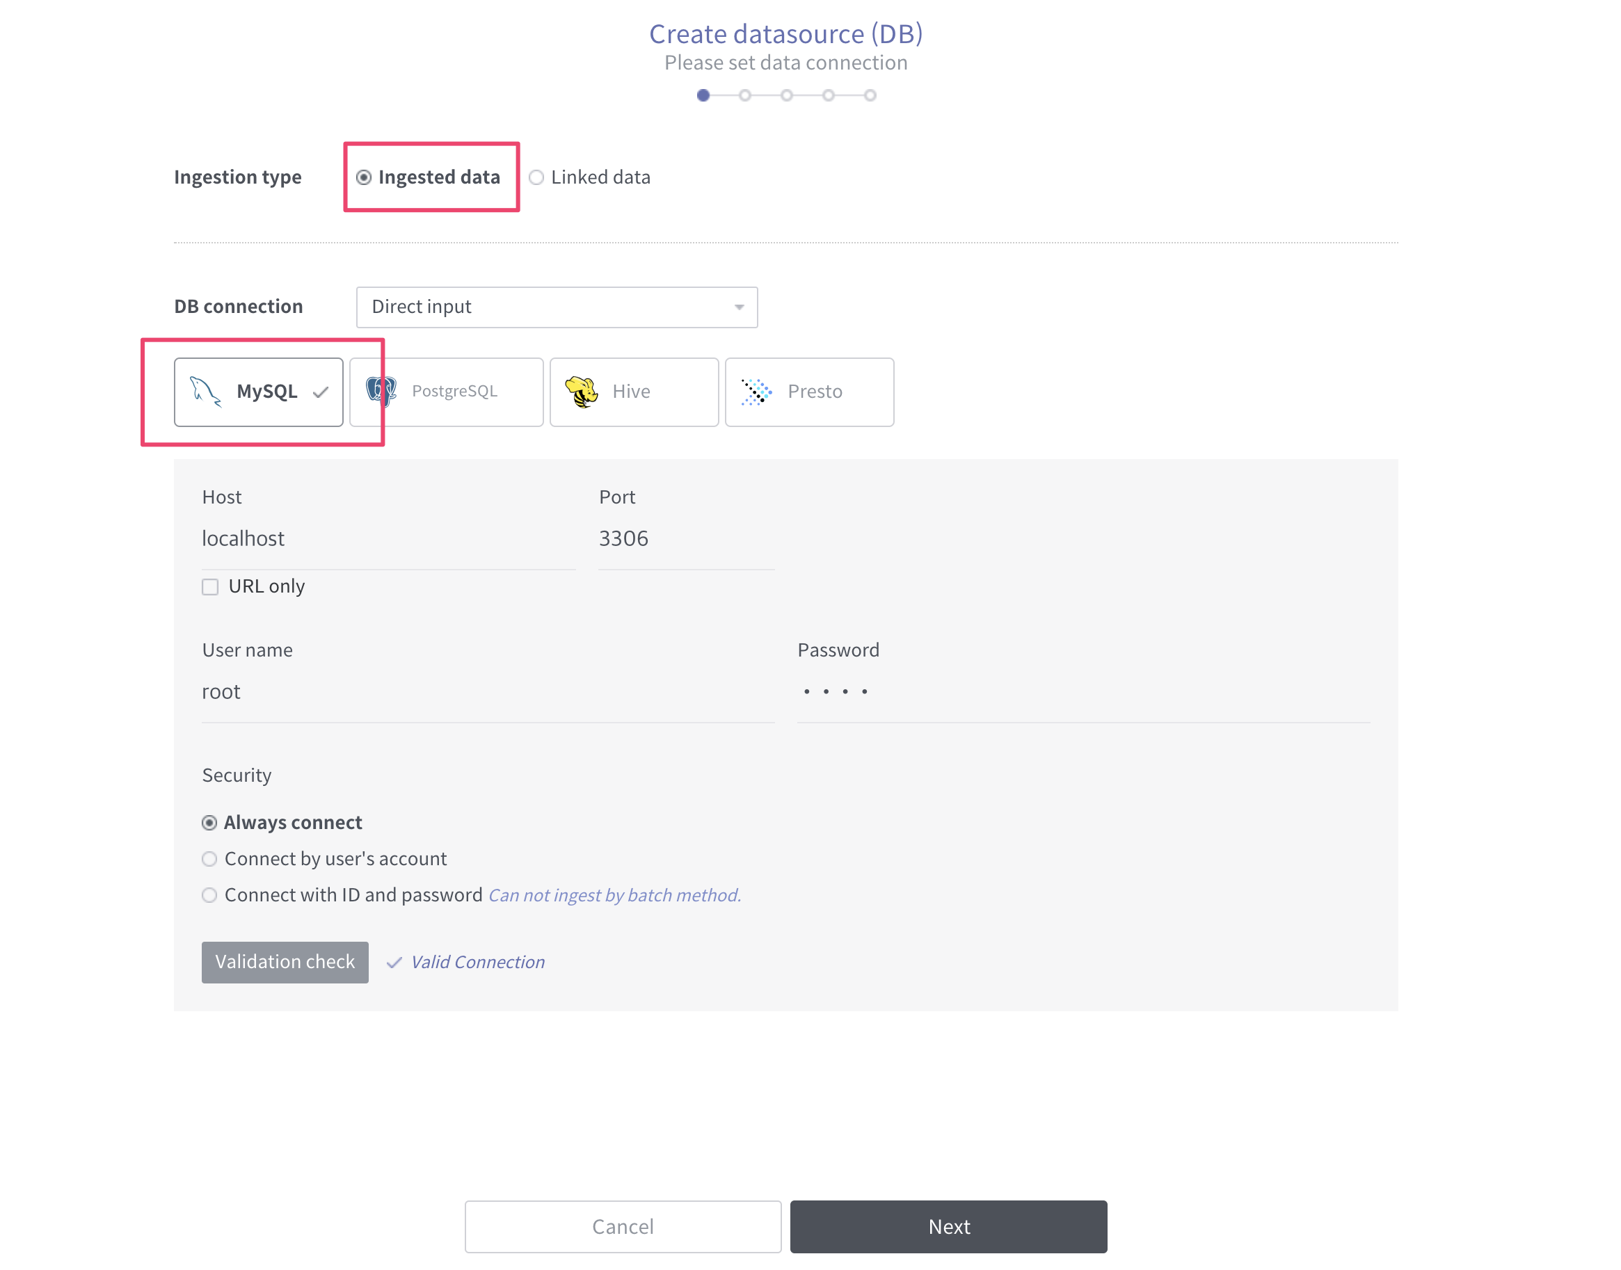Screen dimensions: 1621x1270
Task: Enable the URL only checkbox
Action: [x=209, y=587]
